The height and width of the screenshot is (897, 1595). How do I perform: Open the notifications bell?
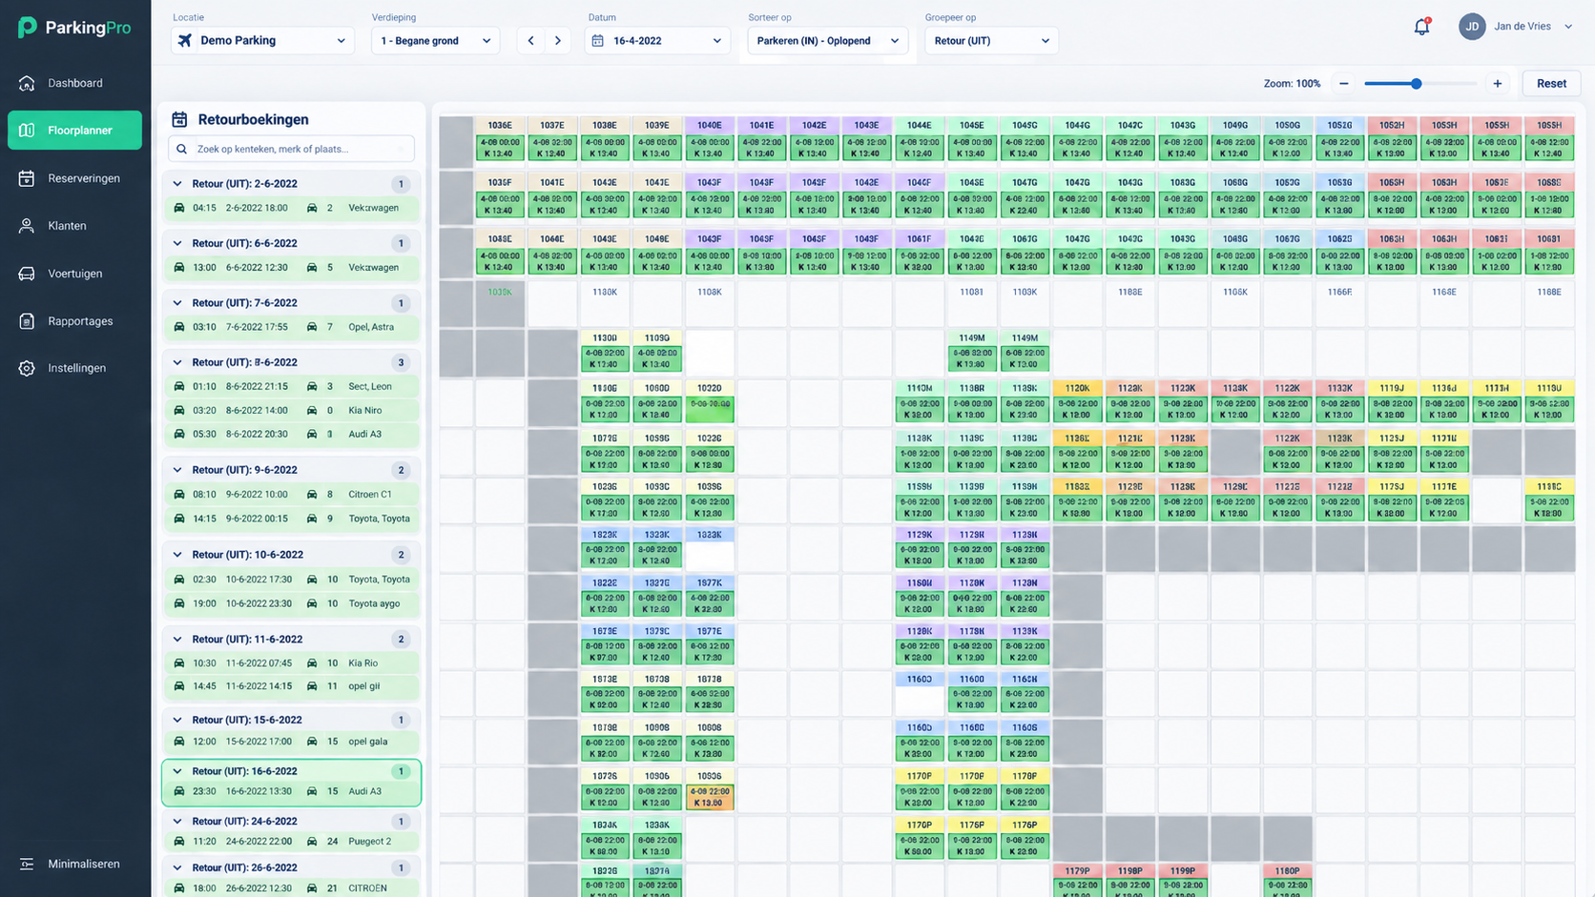tap(1421, 27)
